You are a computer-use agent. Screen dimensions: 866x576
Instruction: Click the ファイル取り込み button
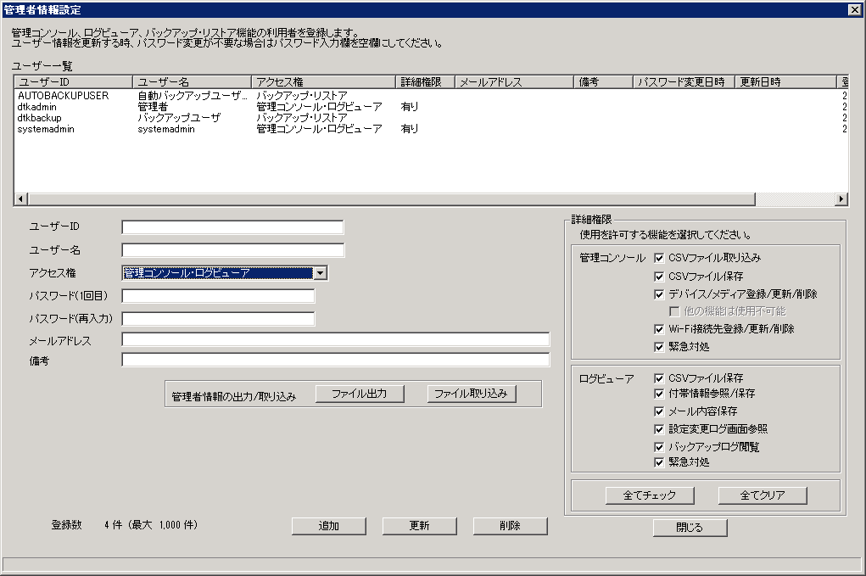[472, 394]
